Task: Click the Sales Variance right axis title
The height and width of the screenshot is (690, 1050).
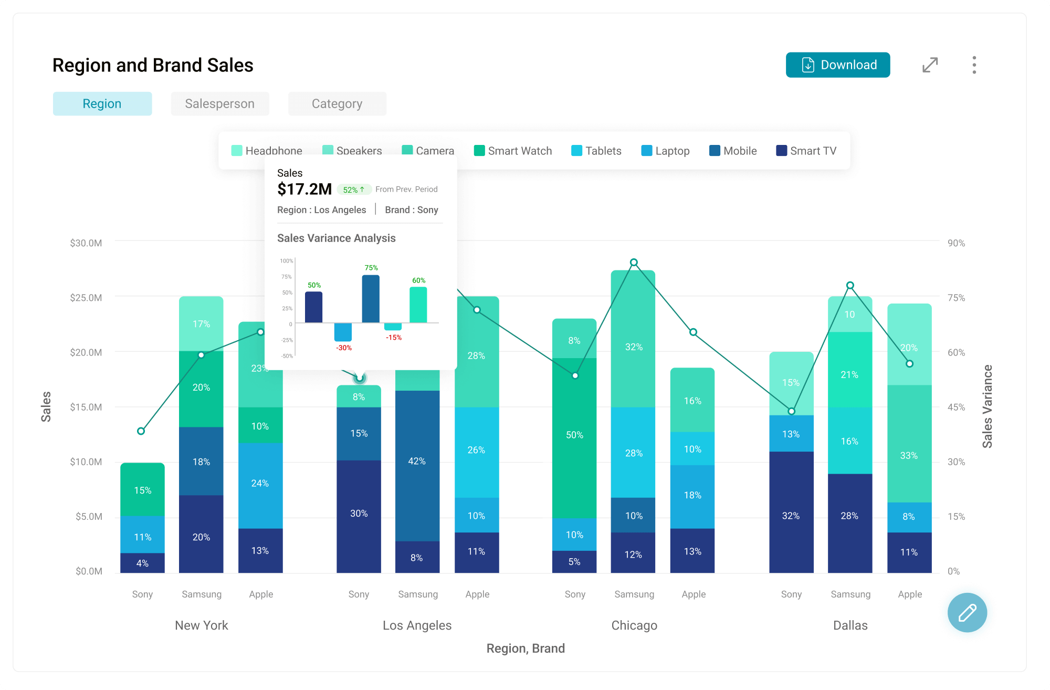Action: (x=987, y=406)
